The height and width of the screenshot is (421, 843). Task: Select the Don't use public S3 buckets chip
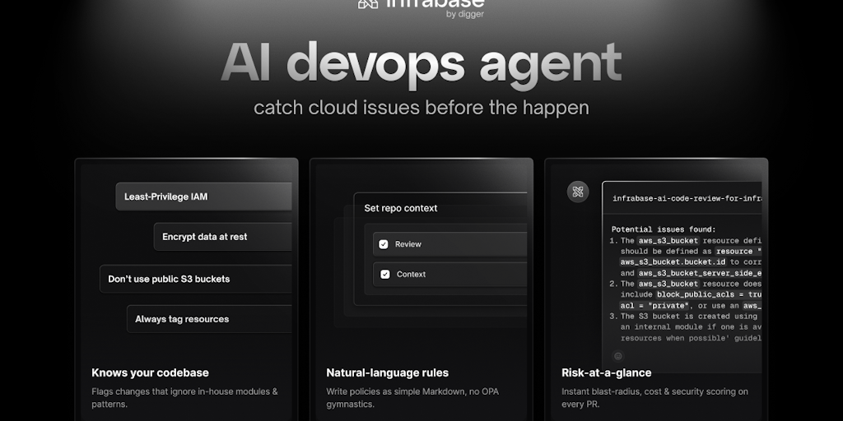[x=196, y=279]
